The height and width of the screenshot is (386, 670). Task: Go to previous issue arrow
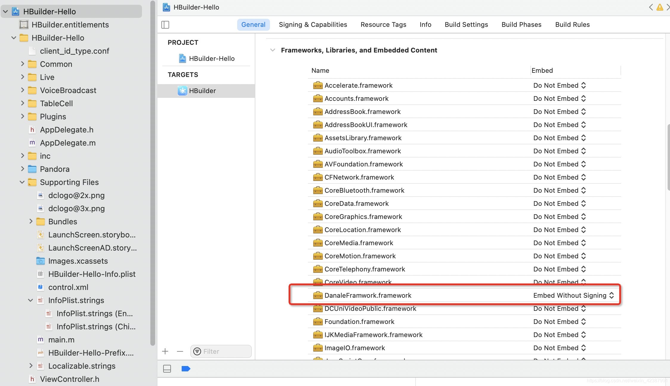tap(651, 7)
